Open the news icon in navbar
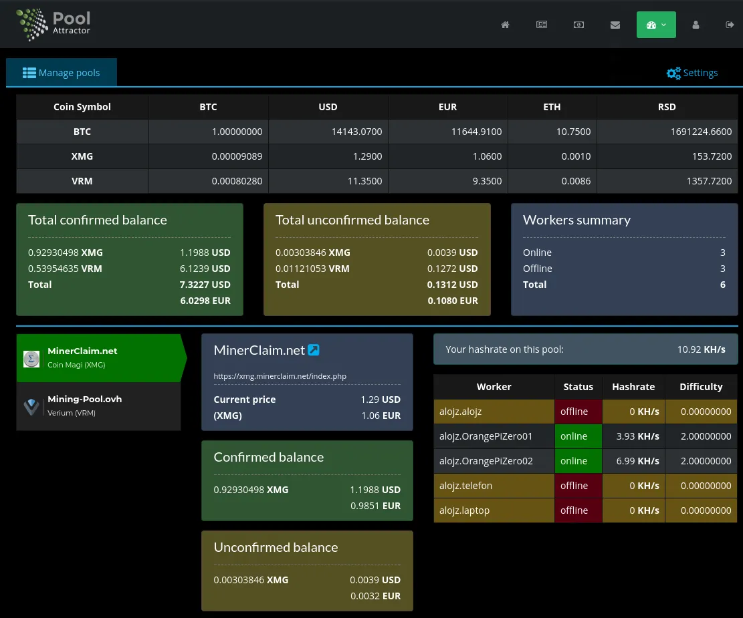Screen dimensions: 743x618 542,25
